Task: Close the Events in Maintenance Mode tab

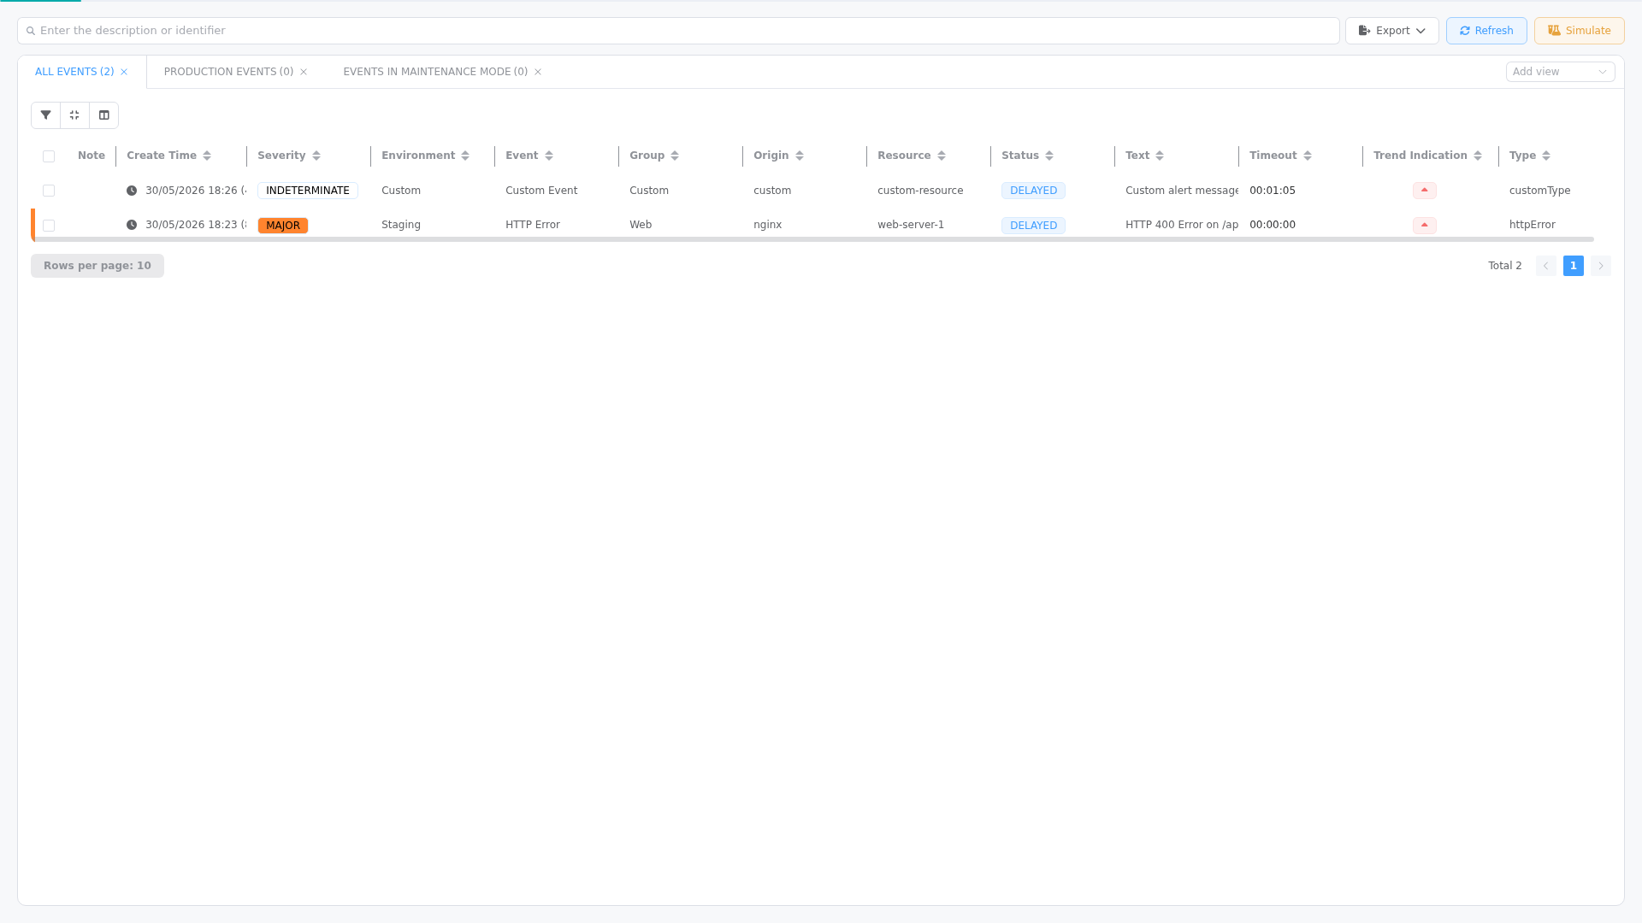Action: [x=538, y=72]
